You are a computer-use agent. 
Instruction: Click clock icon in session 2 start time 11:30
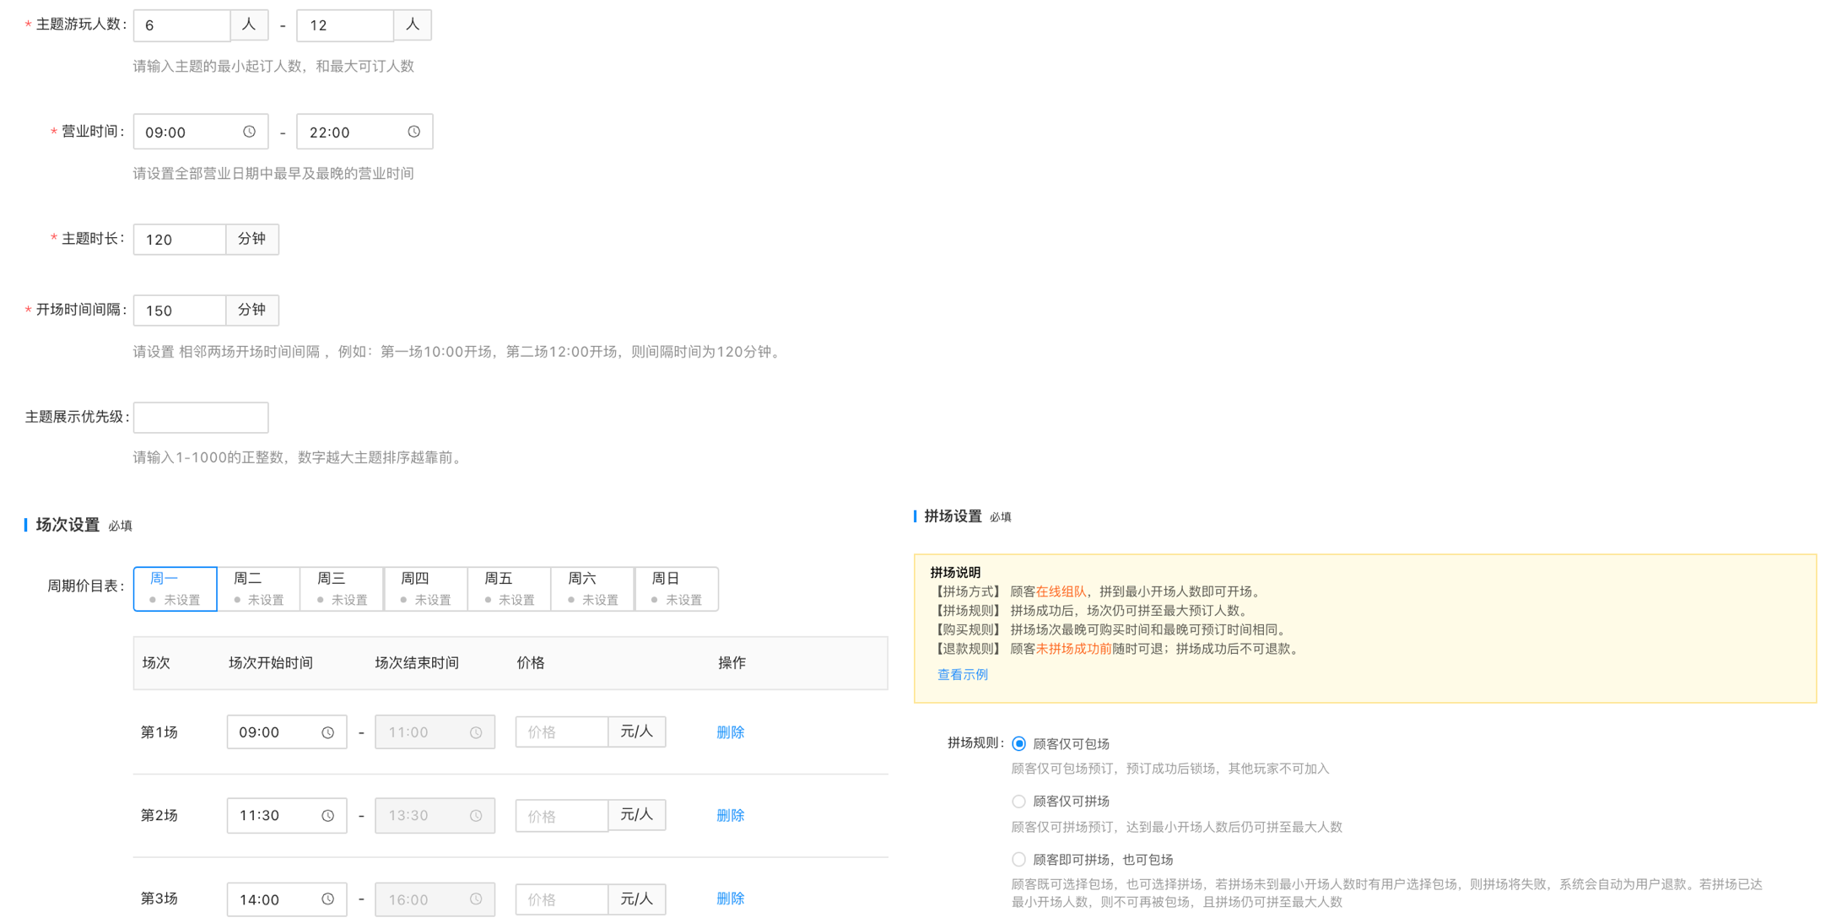[327, 816]
